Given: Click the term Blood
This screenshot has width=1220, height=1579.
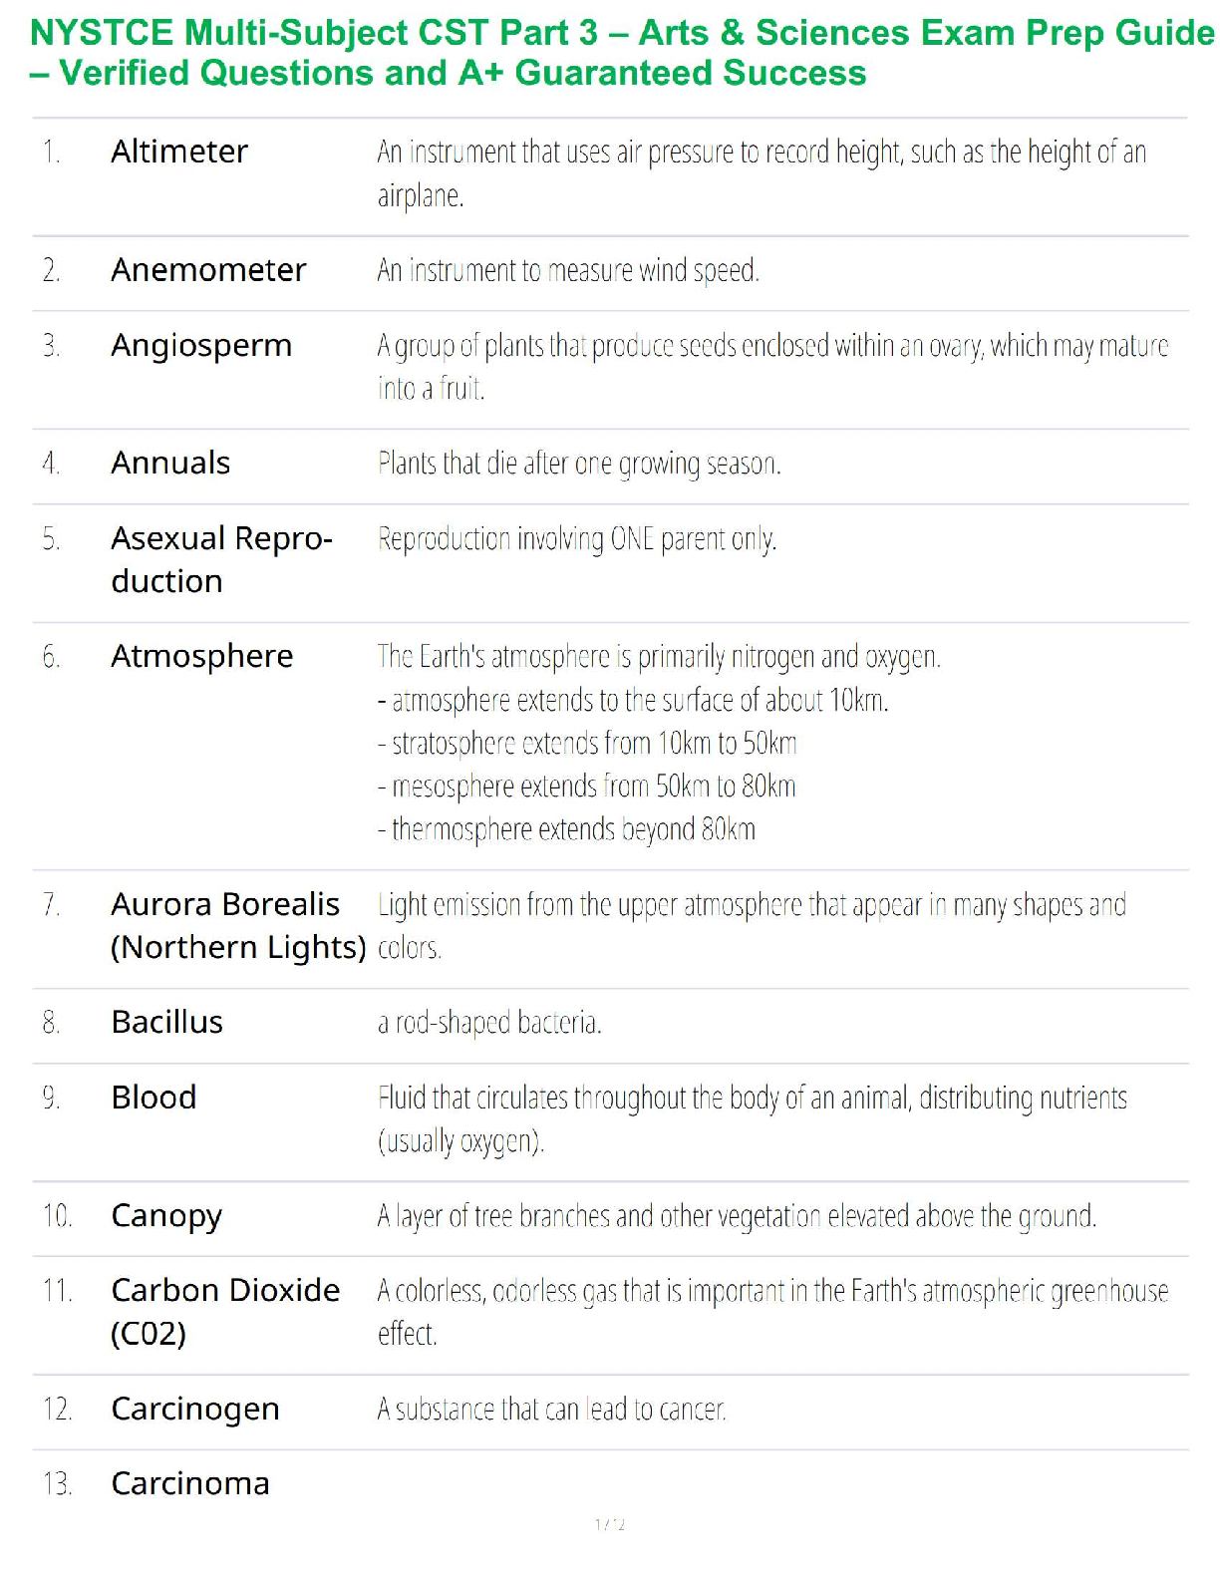Looking at the screenshot, I should tap(153, 1098).
